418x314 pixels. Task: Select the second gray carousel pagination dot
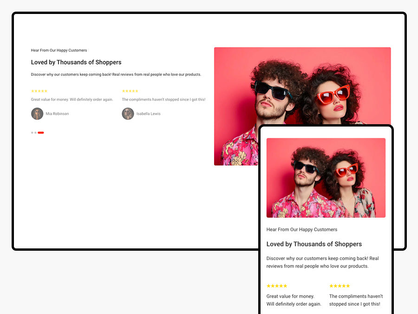pyautogui.click(x=35, y=133)
